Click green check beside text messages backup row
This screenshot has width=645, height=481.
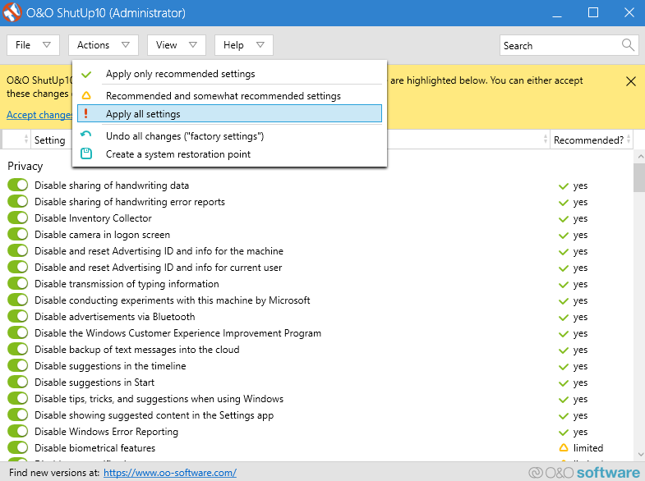(x=564, y=350)
